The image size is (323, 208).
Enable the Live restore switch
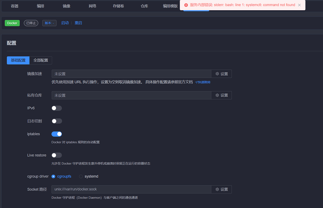click(57, 155)
